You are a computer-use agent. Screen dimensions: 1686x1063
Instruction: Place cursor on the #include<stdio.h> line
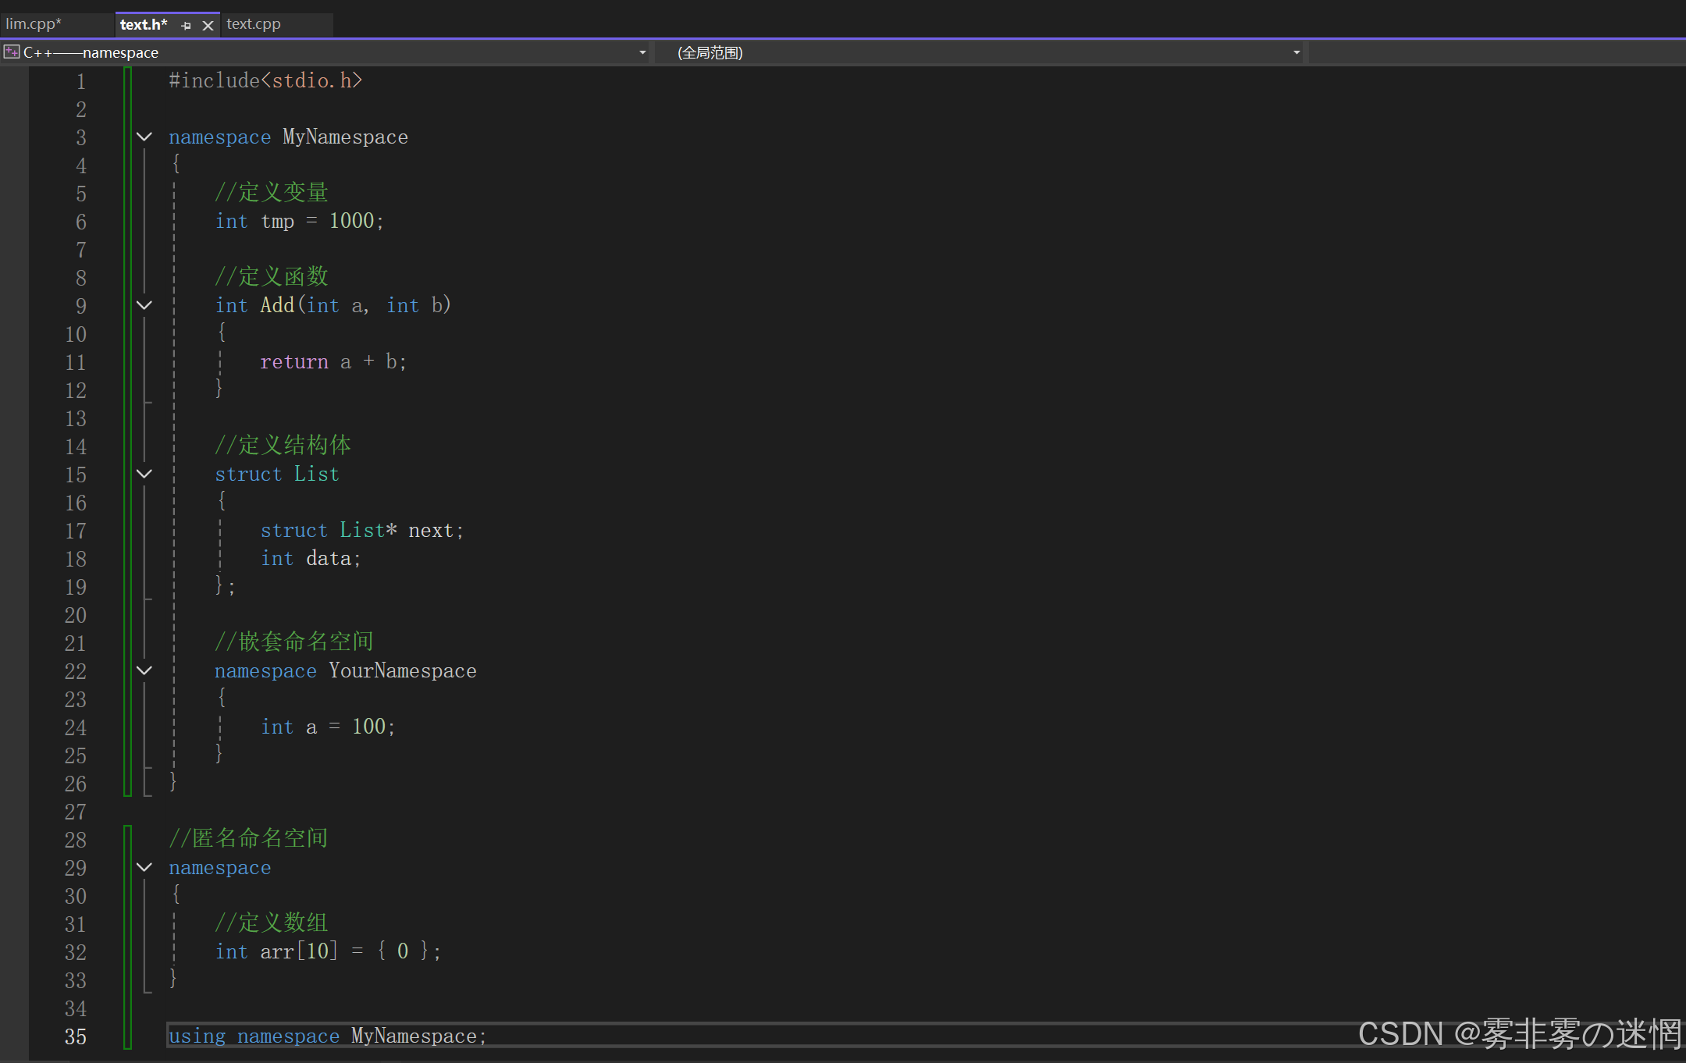(x=265, y=81)
